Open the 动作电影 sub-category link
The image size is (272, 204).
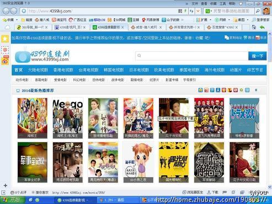[x=22, y=80]
